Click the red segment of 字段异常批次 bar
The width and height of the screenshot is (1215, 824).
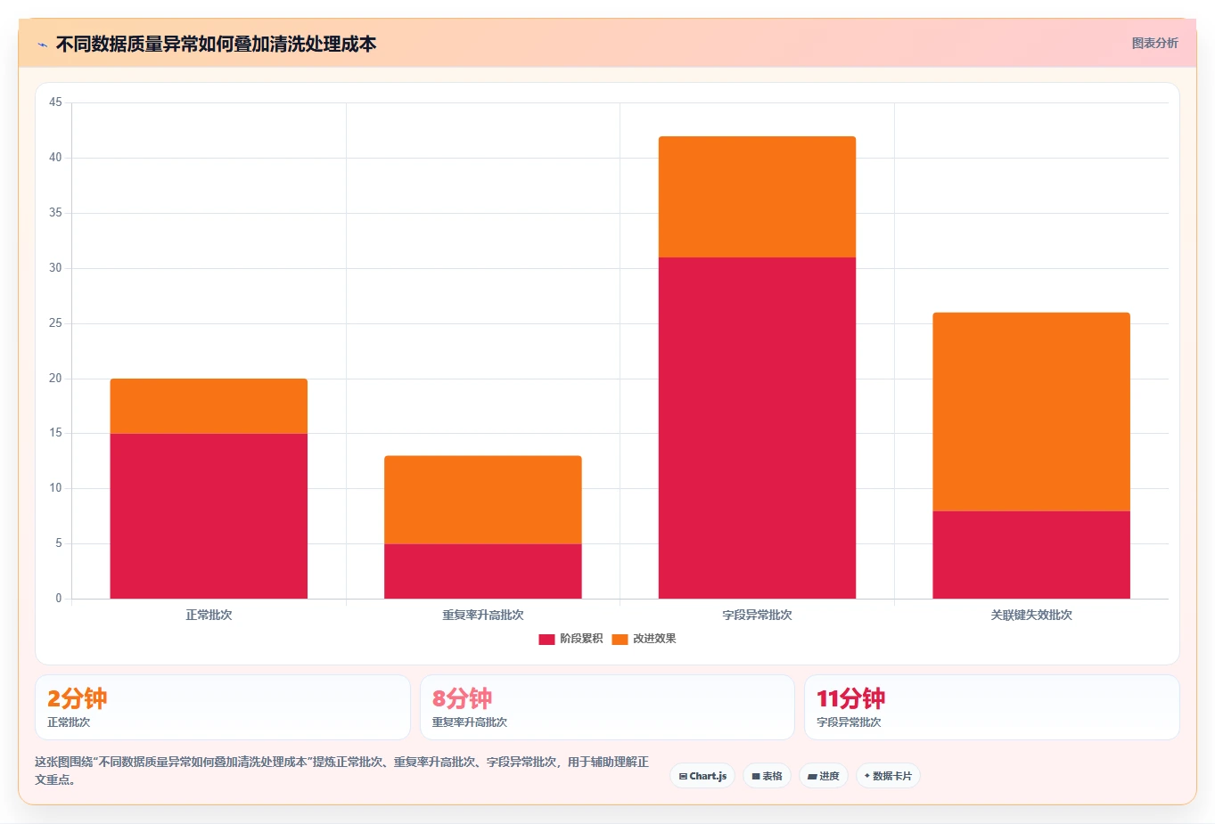coord(757,428)
